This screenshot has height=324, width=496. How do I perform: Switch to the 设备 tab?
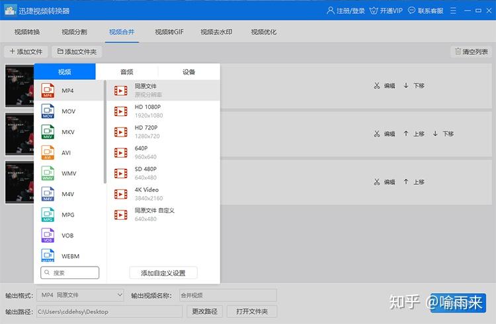click(x=189, y=72)
